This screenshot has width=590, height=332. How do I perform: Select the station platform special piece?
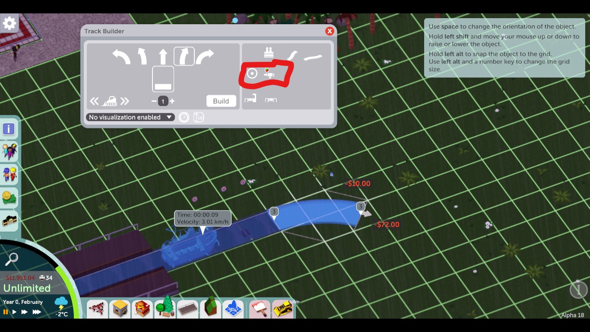pos(270,53)
